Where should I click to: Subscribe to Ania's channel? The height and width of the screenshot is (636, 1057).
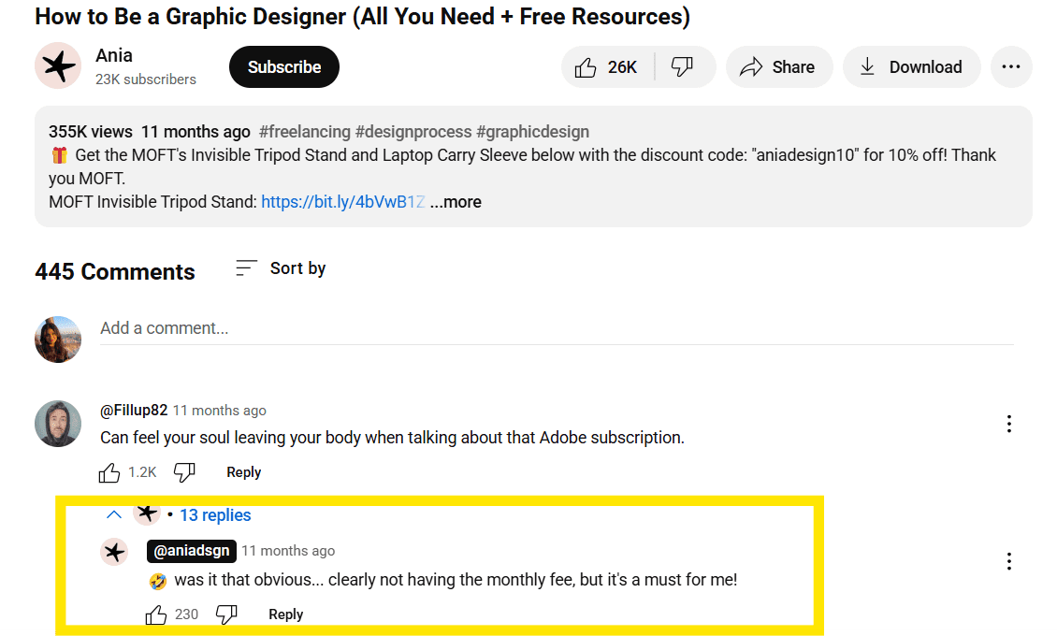[x=283, y=66]
